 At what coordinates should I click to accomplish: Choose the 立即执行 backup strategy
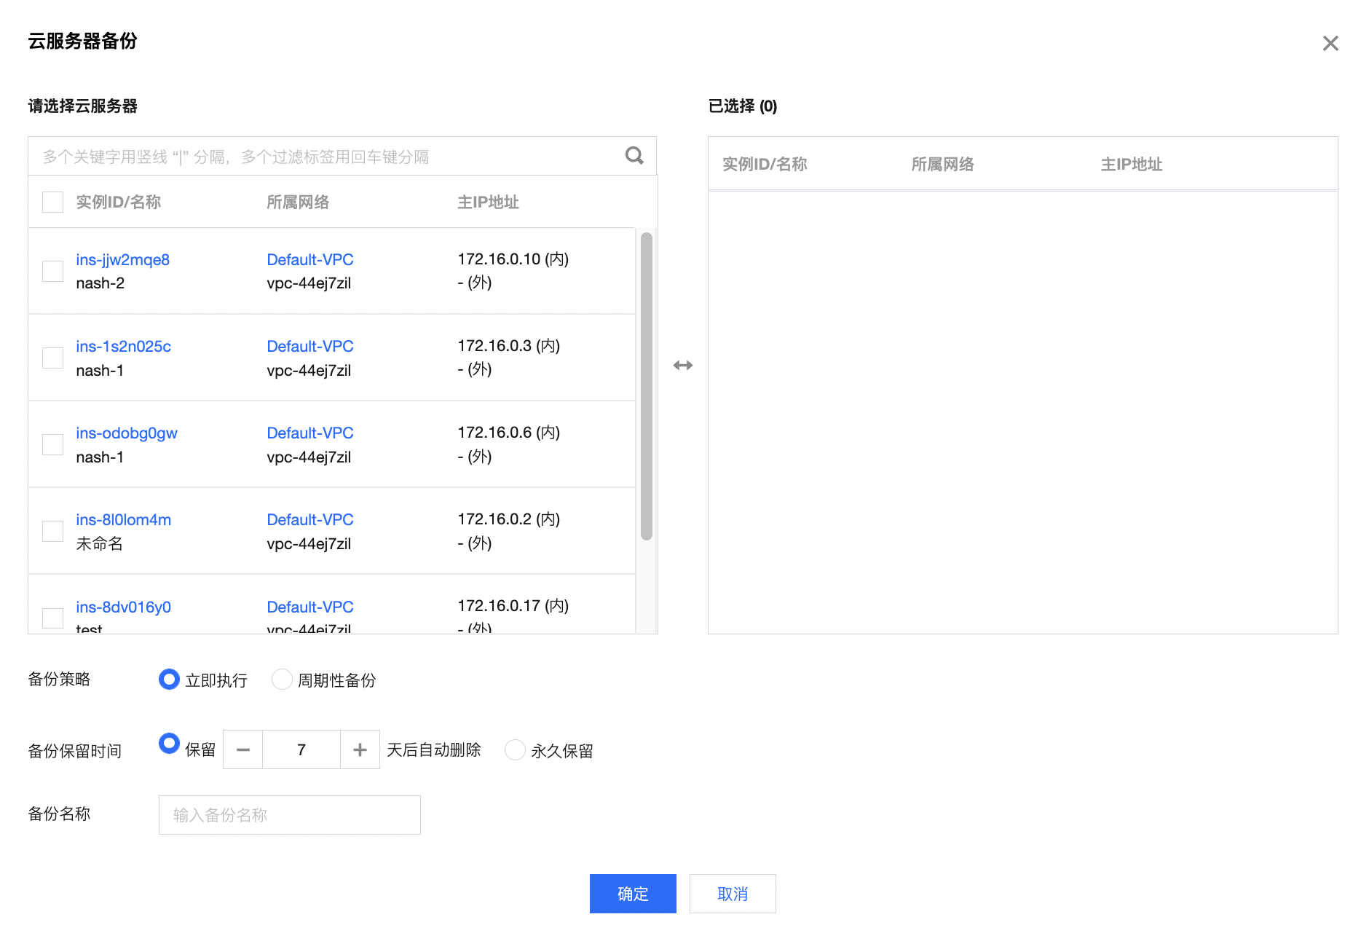(x=169, y=680)
